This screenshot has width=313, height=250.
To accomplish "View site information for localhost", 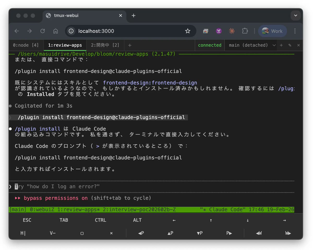I will (71, 31).
